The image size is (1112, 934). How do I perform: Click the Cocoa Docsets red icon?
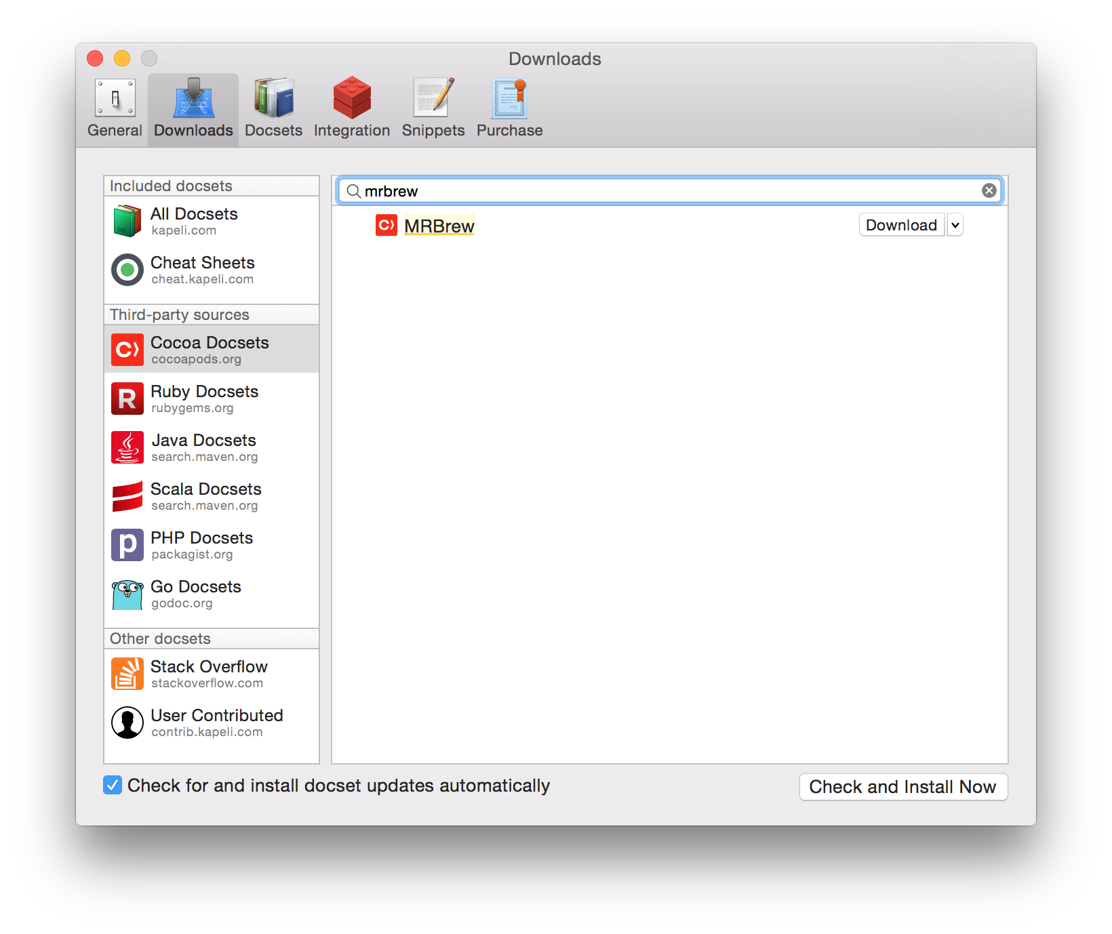pos(127,350)
